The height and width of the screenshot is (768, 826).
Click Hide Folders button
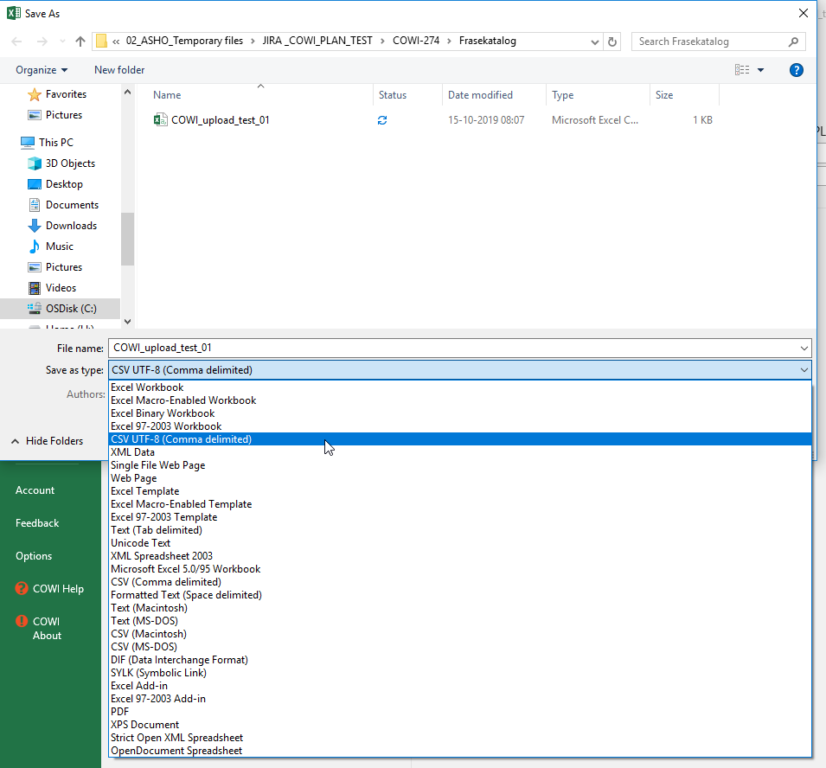[x=54, y=441]
